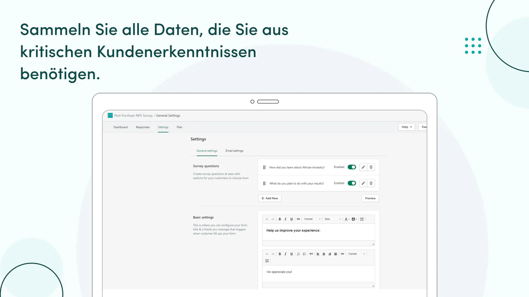Click the resize handle of the form title editor

(373, 244)
